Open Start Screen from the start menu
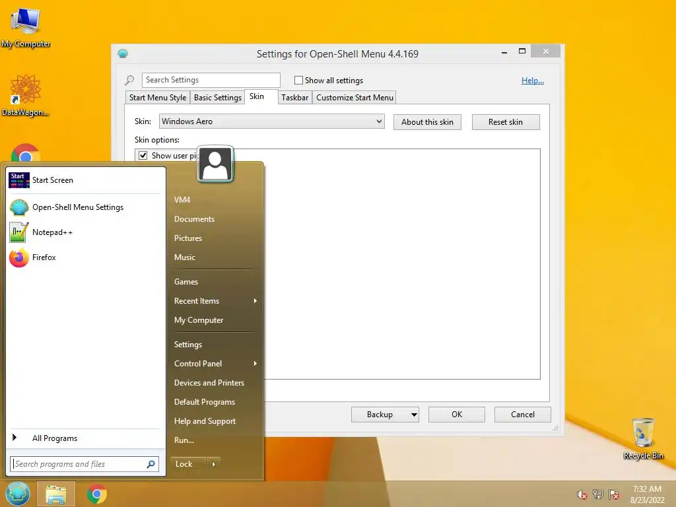Viewport: 676px width, 507px height. (x=85, y=180)
